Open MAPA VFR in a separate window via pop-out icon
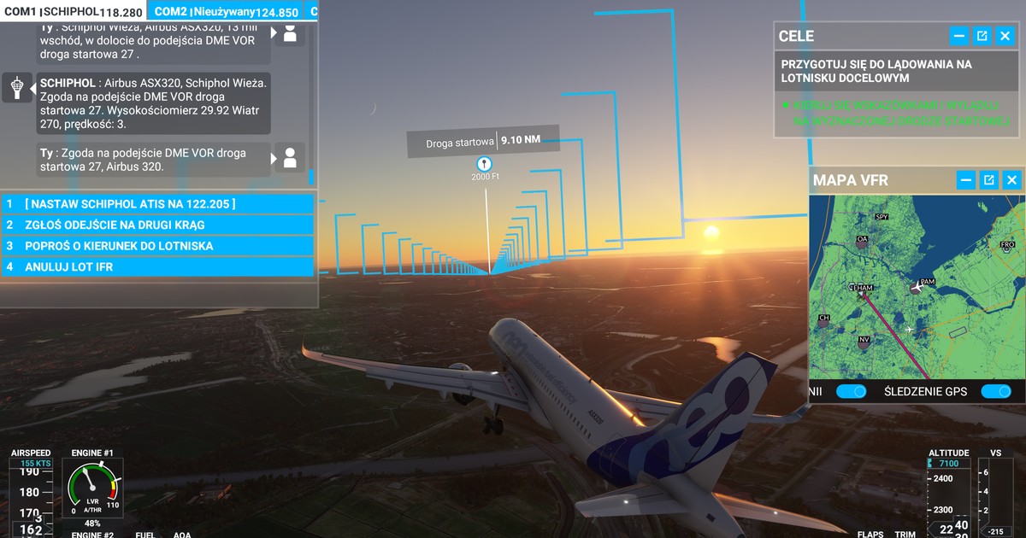1026x538 pixels. tap(988, 180)
